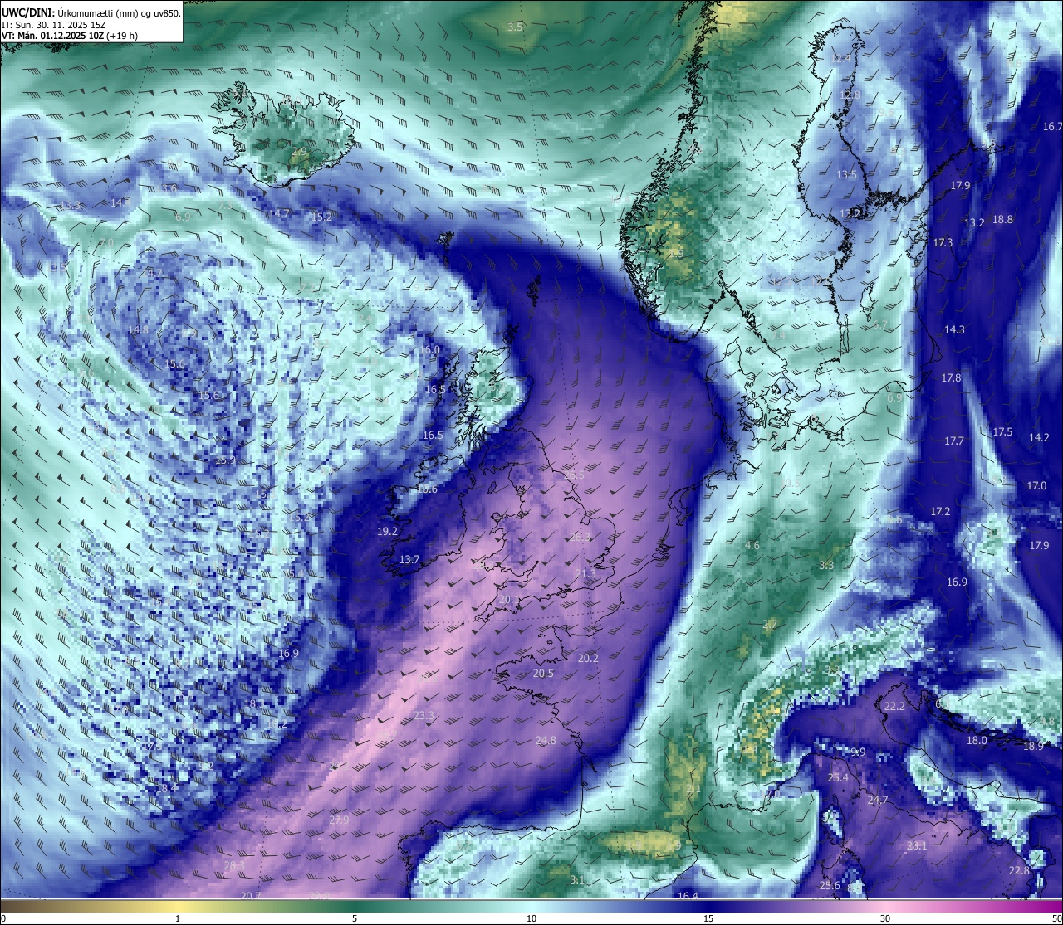Viewport: 1063px width, 925px height.
Task: Click the 15.2 value on the map
Action: pos(321,217)
